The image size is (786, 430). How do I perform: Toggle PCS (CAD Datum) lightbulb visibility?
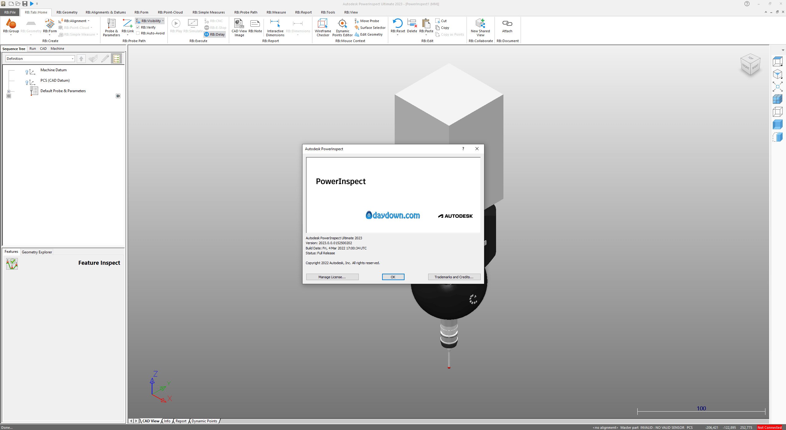[x=27, y=83]
